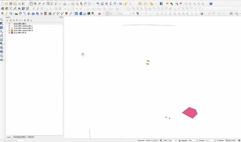
Task: Toggle the Render checkbox in status bar
Action: click(x=218, y=140)
